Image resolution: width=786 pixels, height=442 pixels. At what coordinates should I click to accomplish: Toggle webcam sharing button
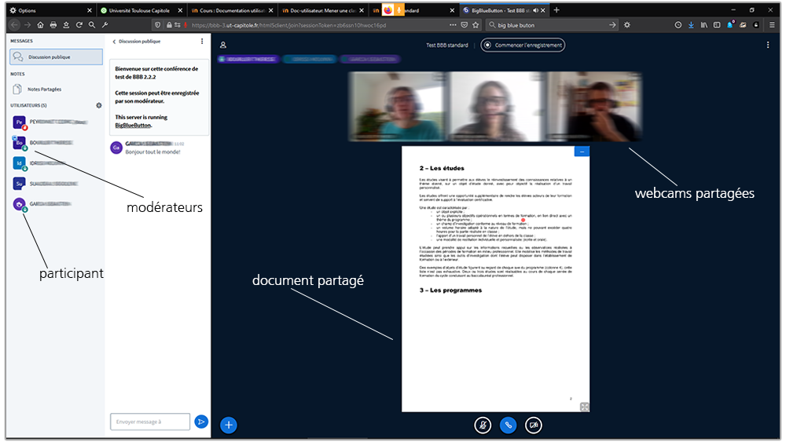(x=534, y=425)
